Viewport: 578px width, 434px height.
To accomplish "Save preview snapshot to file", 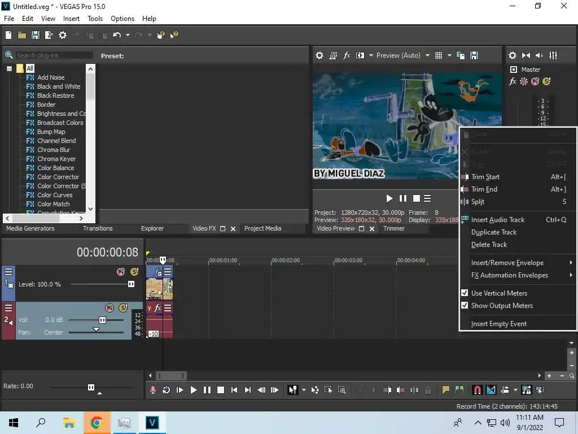I will [474, 55].
